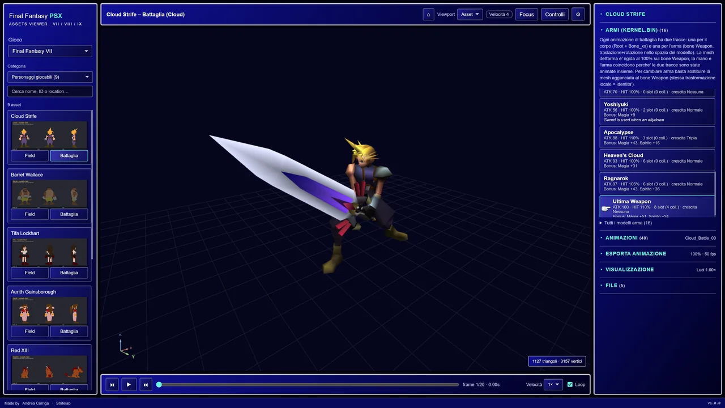The height and width of the screenshot is (408, 725).
Task: Open the Strifelab footer link
Action: point(63,403)
